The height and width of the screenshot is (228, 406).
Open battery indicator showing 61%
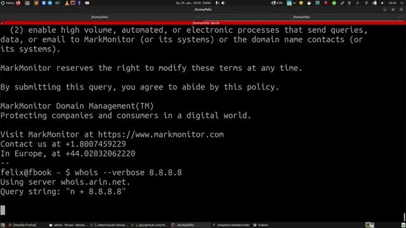(x=277, y=3)
